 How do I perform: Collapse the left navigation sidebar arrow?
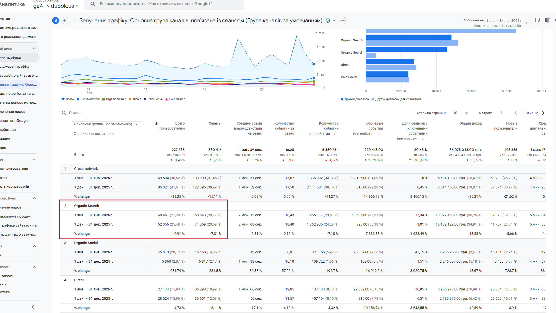coord(33,307)
